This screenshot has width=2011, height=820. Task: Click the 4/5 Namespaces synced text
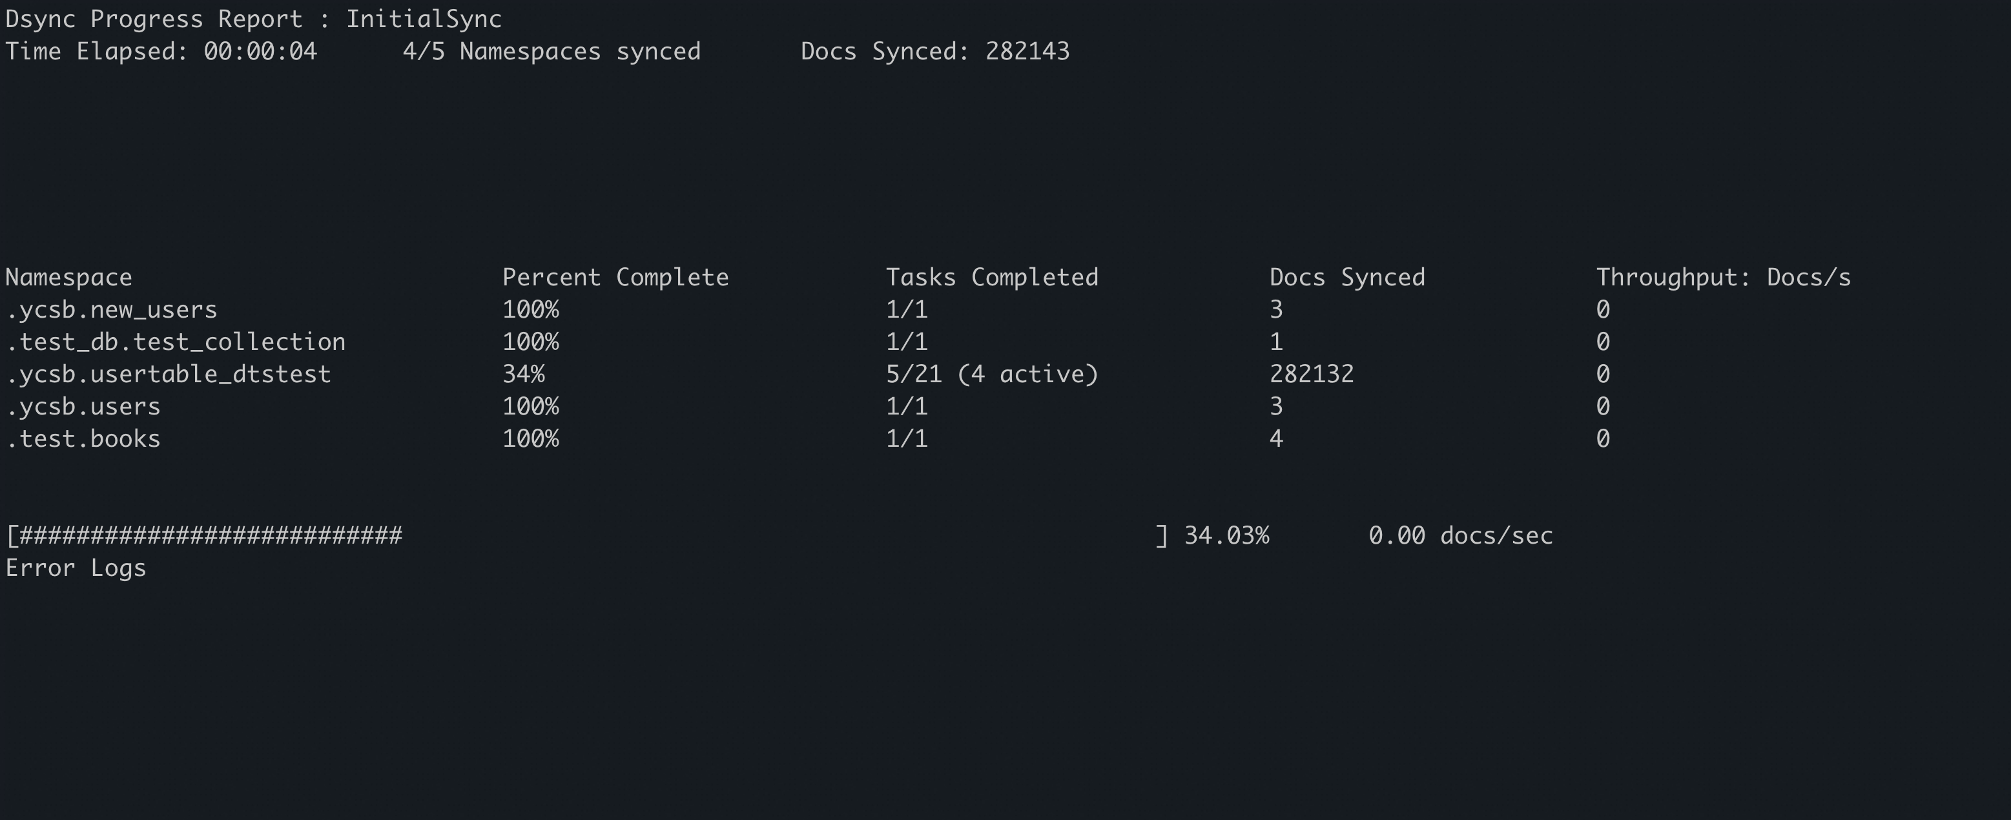coord(551,52)
